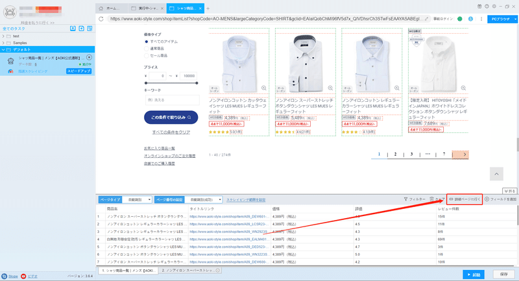Go to results page 2

tap(395, 154)
